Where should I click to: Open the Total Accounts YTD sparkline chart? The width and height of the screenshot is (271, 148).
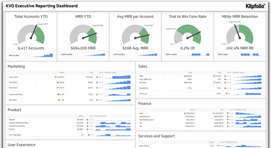pos(43,55)
